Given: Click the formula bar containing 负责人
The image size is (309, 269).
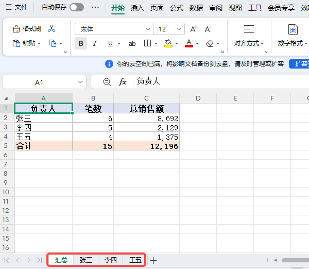Looking at the screenshot, I should point(221,81).
